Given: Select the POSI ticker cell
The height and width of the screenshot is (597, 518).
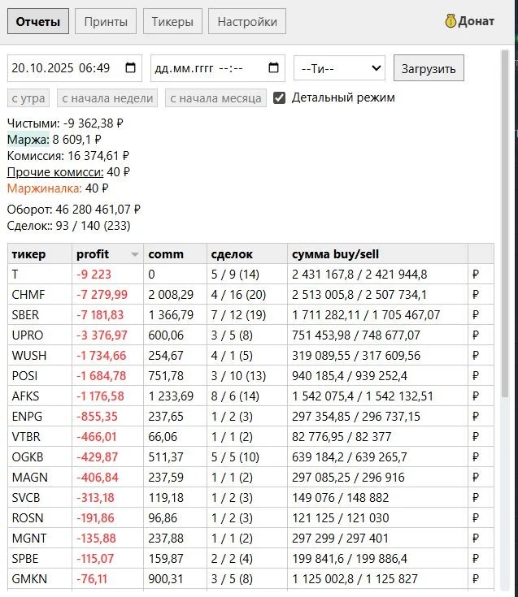Looking at the screenshot, I should tap(40, 376).
